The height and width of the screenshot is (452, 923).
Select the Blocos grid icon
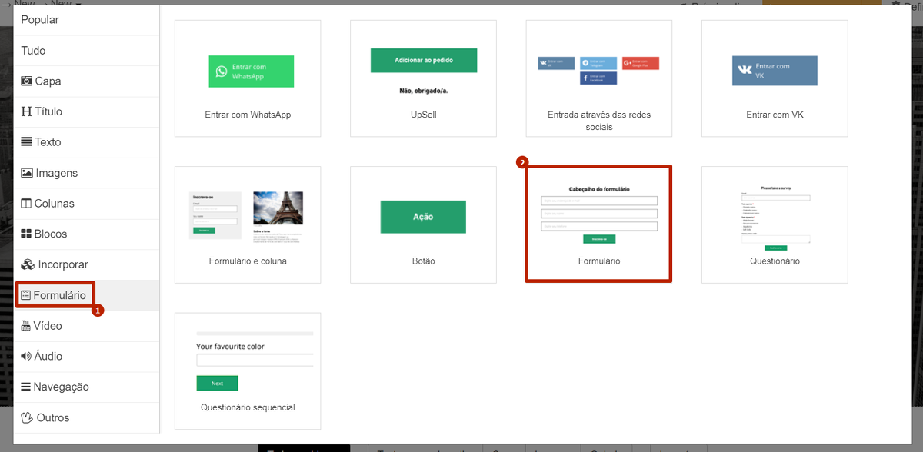(x=27, y=234)
